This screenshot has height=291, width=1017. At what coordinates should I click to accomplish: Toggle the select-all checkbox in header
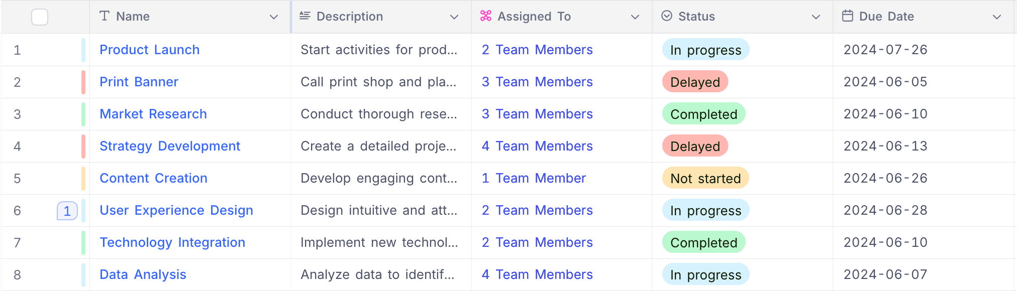click(40, 17)
